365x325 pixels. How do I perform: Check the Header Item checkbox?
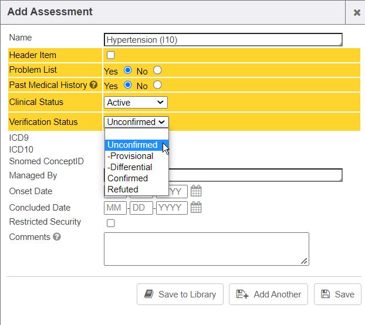point(110,55)
